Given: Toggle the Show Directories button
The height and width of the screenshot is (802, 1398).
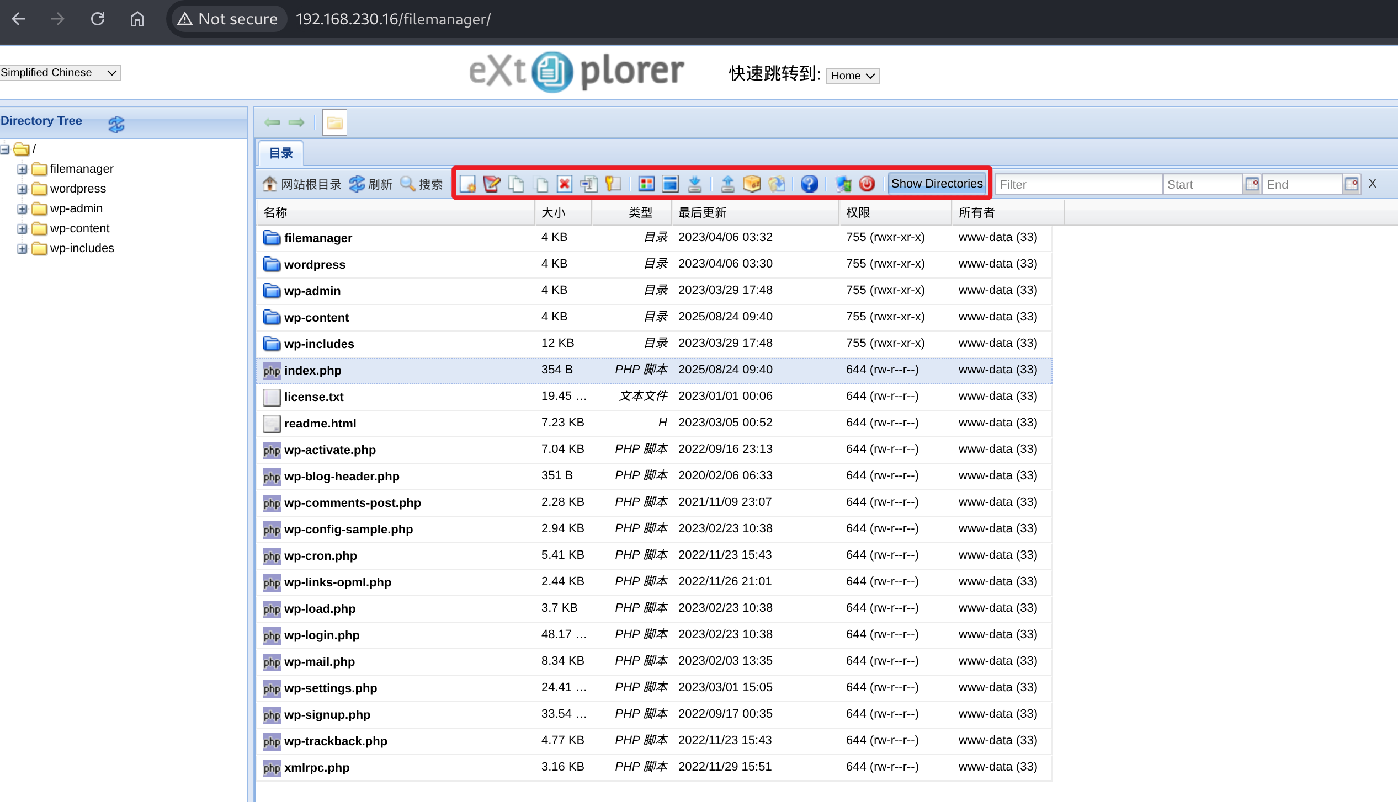Looking at the screenshot, I should [937, 184].
